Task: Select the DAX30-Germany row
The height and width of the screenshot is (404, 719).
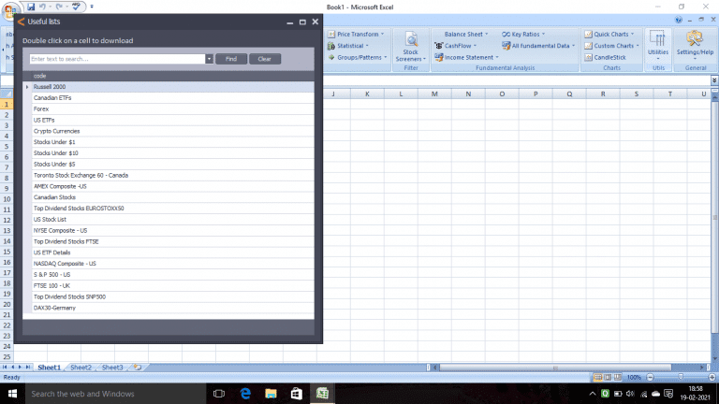Action: pyautogui.click(x=173, y=308)
